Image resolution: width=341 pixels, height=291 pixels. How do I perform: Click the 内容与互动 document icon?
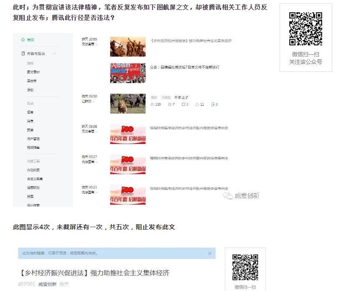pos(23,53)
